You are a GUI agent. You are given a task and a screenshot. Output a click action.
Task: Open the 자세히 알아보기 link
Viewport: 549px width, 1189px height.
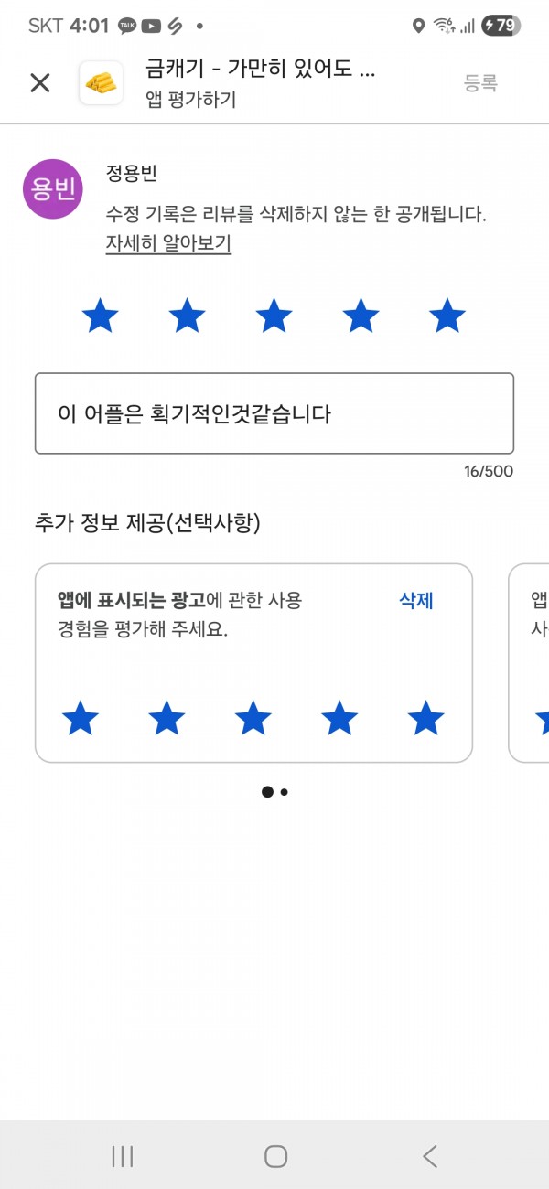(168, 243)
